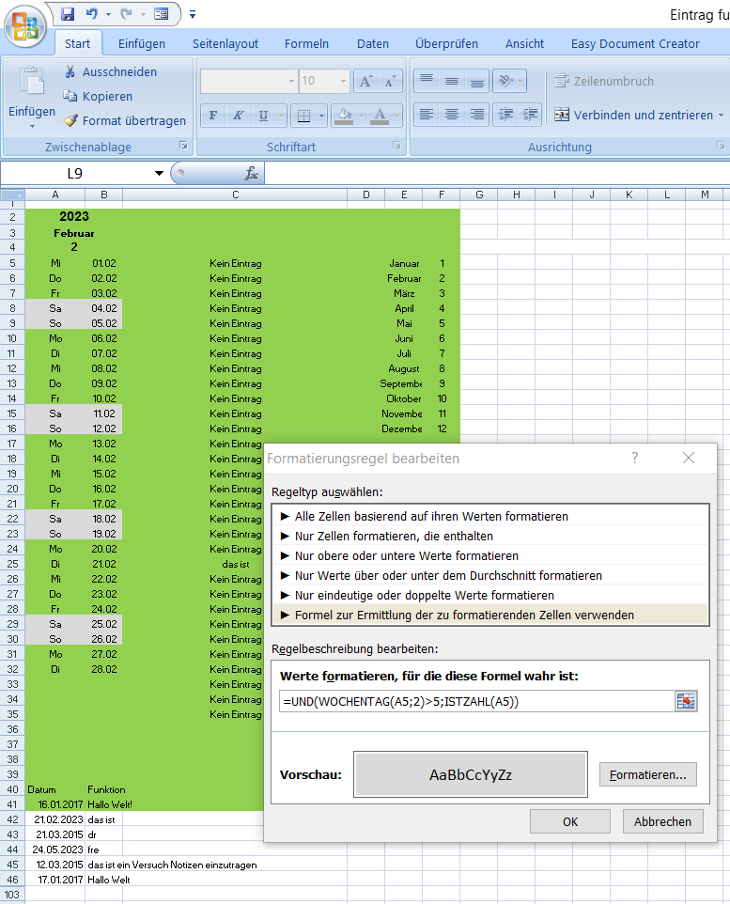Click the Office button logo
This screenshot has height=904, width=730.
26,26
